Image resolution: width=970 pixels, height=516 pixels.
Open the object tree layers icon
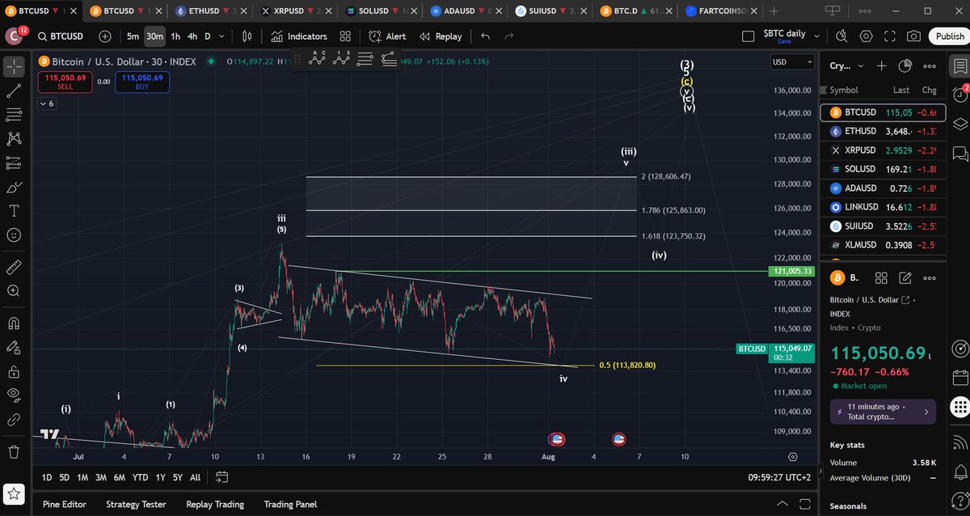[x=959, y=124]
